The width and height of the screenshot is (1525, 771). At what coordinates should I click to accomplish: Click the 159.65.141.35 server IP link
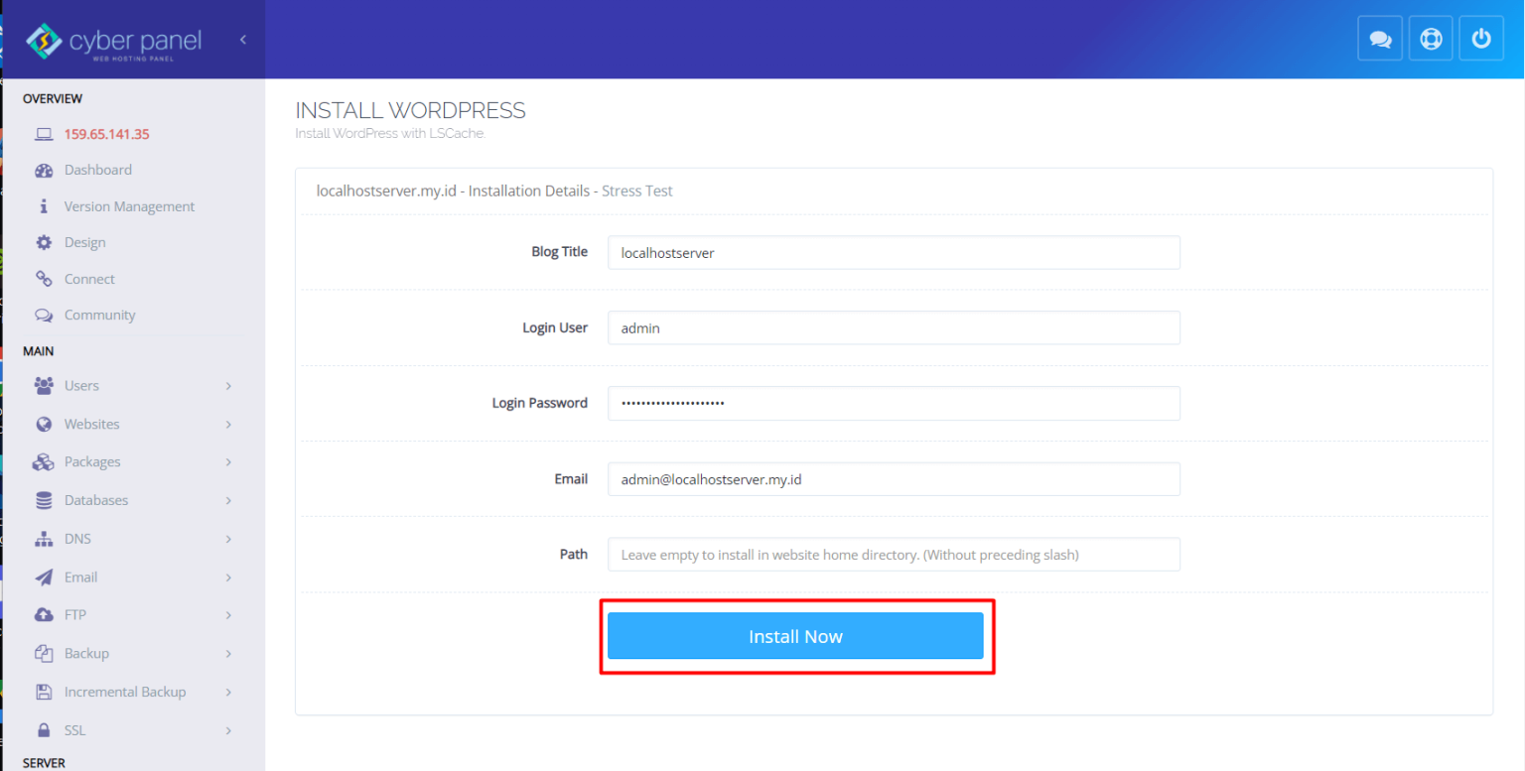(107, 134)
